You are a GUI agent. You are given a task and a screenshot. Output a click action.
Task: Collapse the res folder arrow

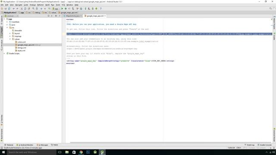tap(7, 28)
